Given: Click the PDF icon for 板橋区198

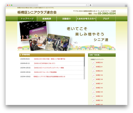Looking at the screenshot, I should (x=94, y=79).
